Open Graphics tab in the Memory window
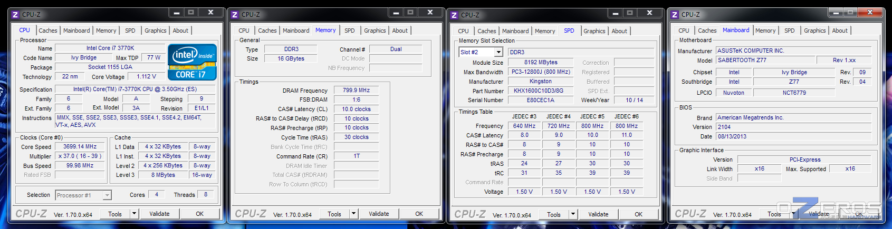The height and width of the screenshot is (229, 892). click(375, 31)
